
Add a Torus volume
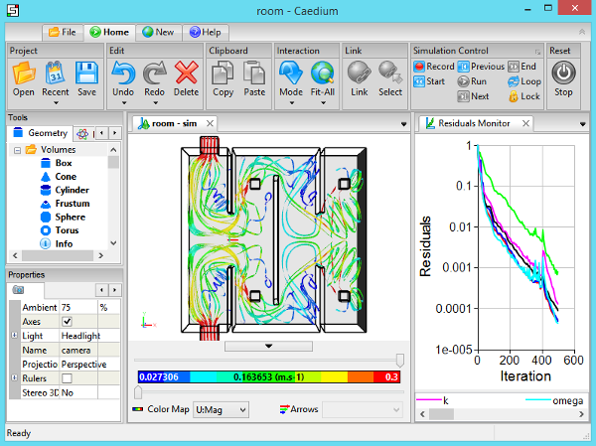(60, 230)
